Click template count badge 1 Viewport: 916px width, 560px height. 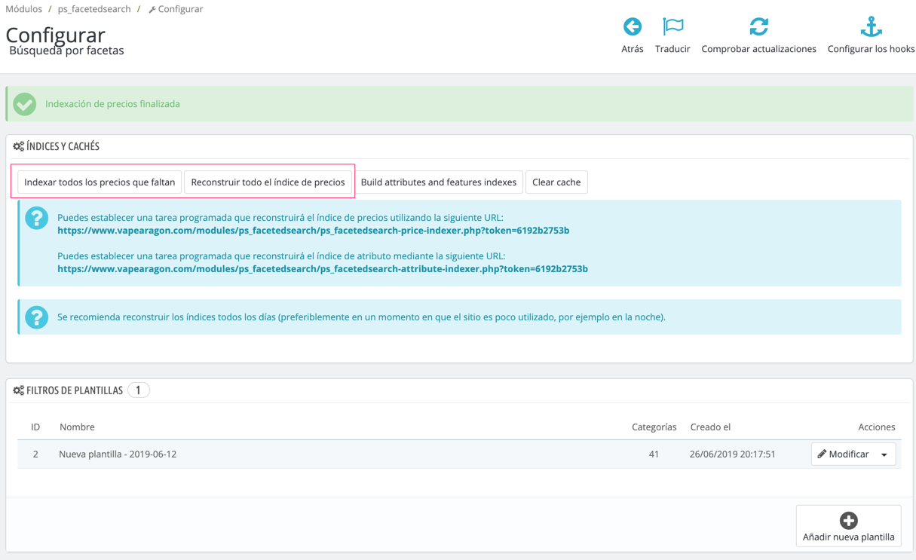[138, 390]
